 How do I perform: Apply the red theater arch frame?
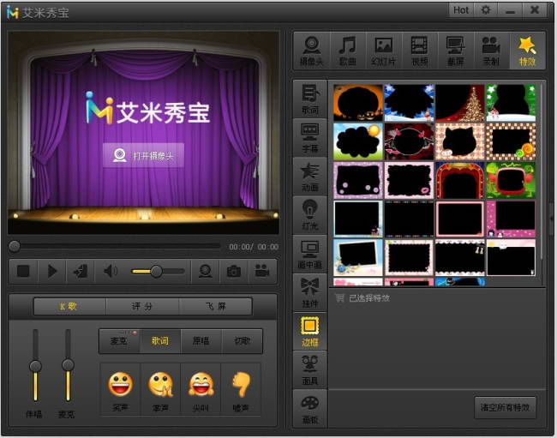(459, 180)
